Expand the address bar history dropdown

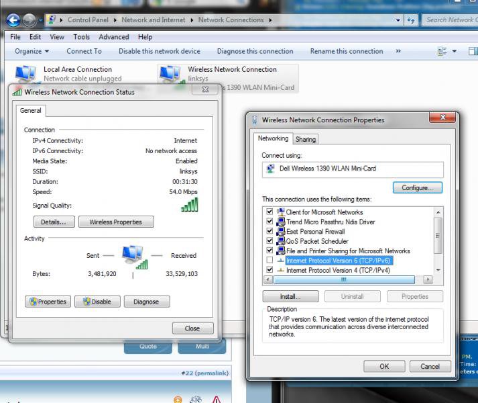point(398,20)
